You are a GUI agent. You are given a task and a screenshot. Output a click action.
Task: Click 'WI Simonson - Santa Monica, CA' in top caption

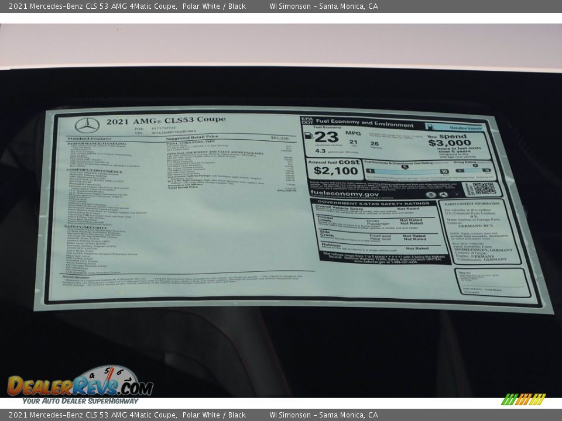pyautogui.click(x=324, y=6)
